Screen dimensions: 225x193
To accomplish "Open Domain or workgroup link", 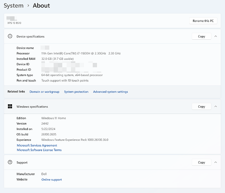I will click(44, 92).
